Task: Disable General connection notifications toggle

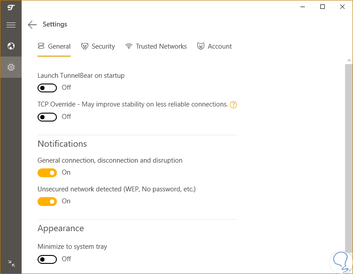Action: (47, 173)
